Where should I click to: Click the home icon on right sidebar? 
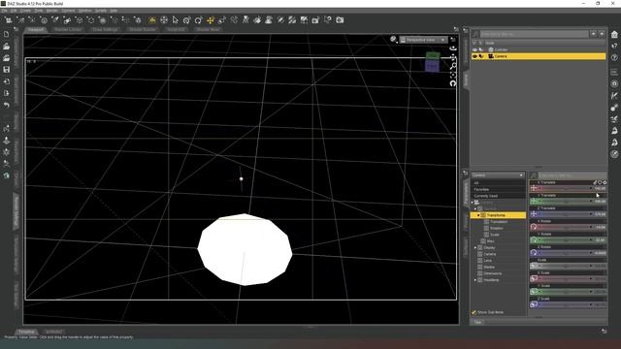pos(614,35)
